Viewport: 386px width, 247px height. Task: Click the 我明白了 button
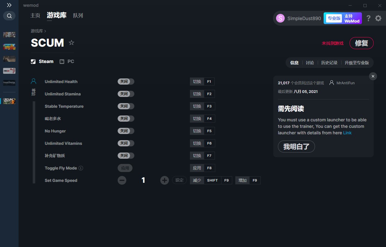tap(296, 147)
